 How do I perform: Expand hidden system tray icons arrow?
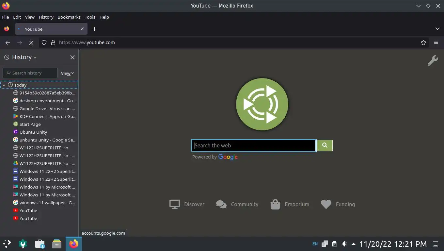coord(353,244)
